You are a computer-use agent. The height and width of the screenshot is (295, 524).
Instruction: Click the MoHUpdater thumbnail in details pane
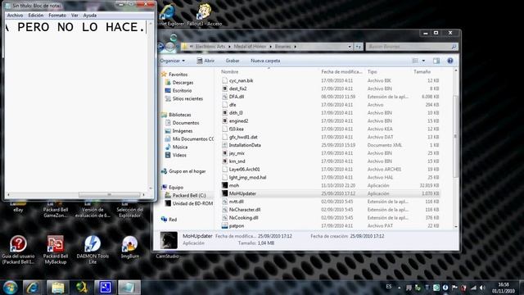point(169,240)
